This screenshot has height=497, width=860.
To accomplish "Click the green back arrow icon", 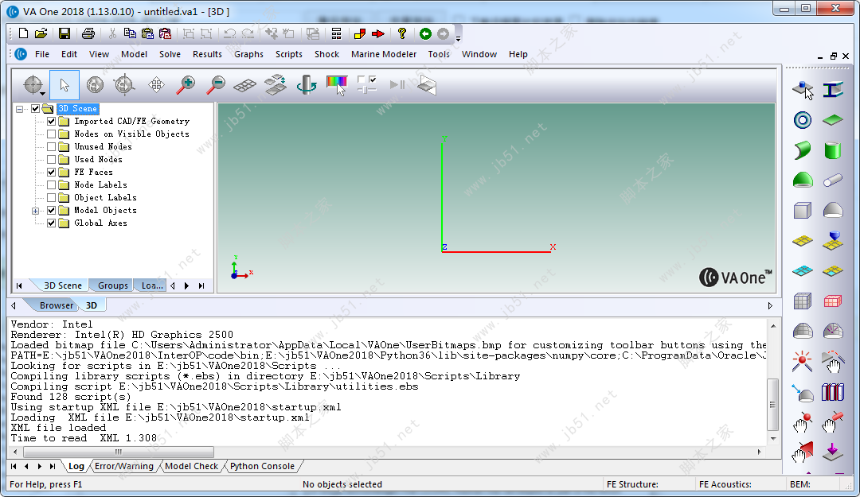I will point(425,34).
